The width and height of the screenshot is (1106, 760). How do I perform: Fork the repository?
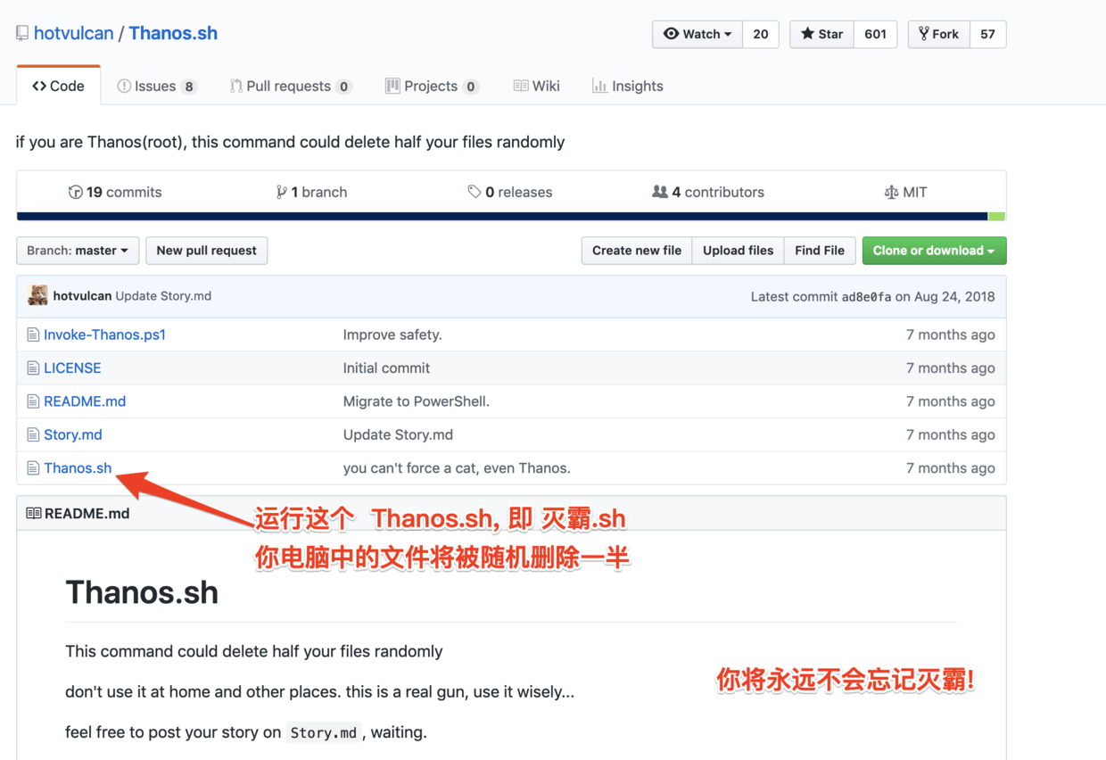(938, 34)
